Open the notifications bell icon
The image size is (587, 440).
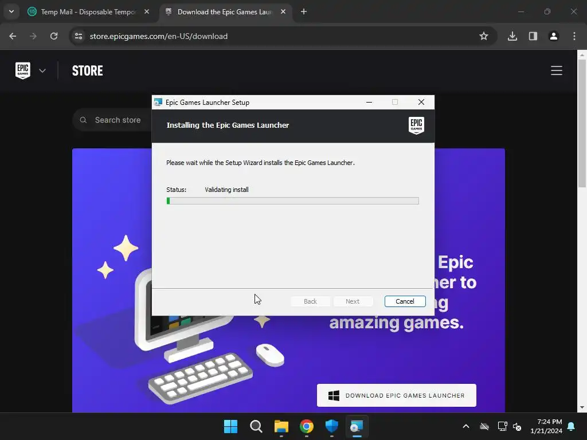tap(572, 426)
